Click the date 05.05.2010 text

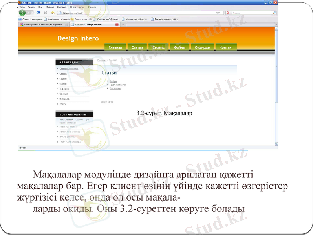click(107, 102)
